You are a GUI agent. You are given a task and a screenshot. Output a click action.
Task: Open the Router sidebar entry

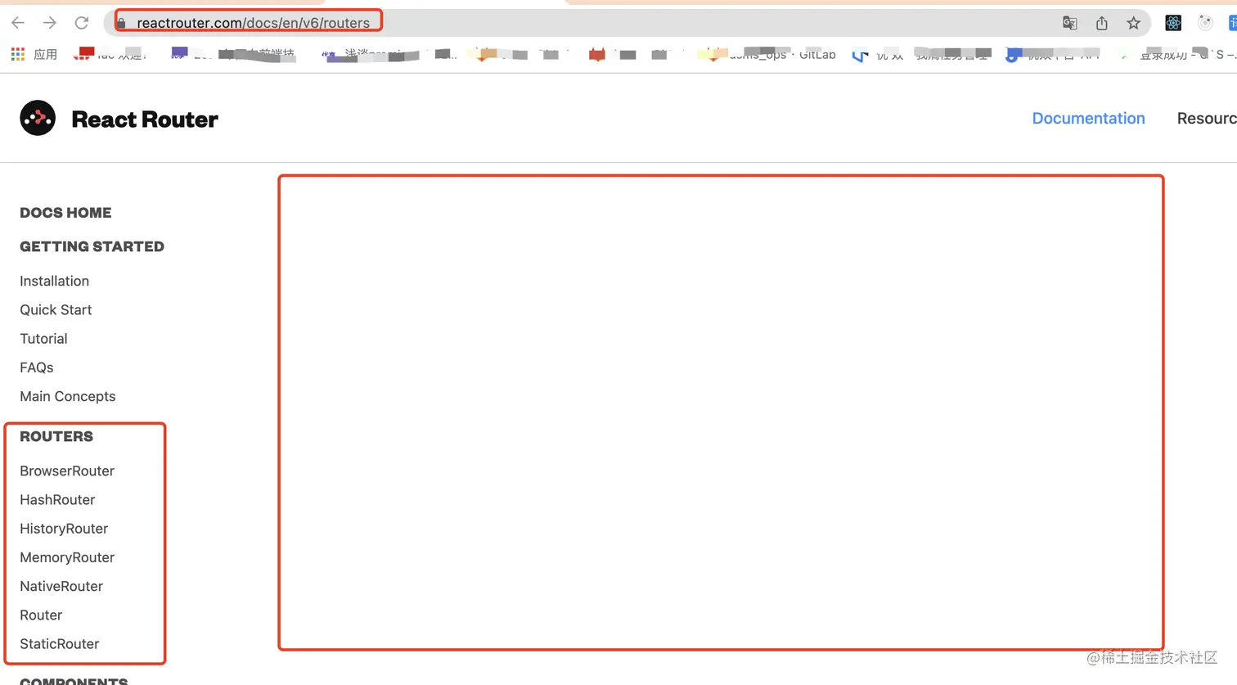coord(41,615)
